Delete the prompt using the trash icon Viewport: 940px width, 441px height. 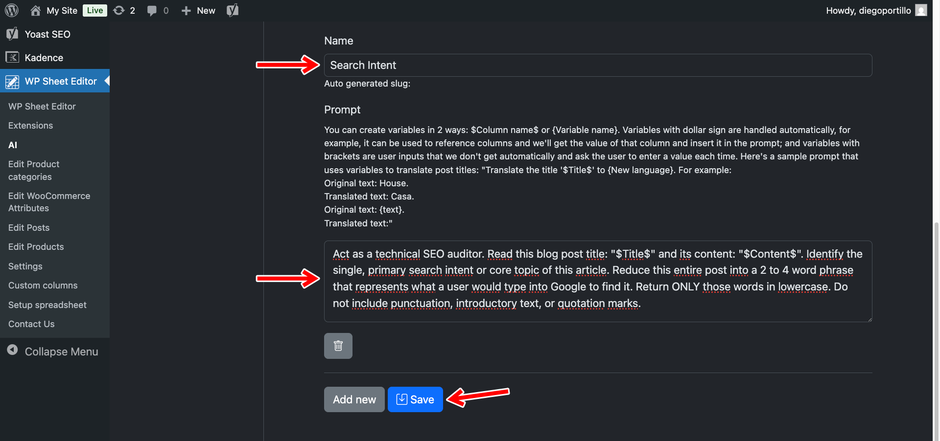[338, 346]
